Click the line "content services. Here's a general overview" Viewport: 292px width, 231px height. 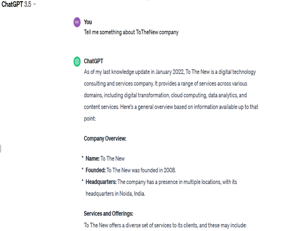pos(171,107)
